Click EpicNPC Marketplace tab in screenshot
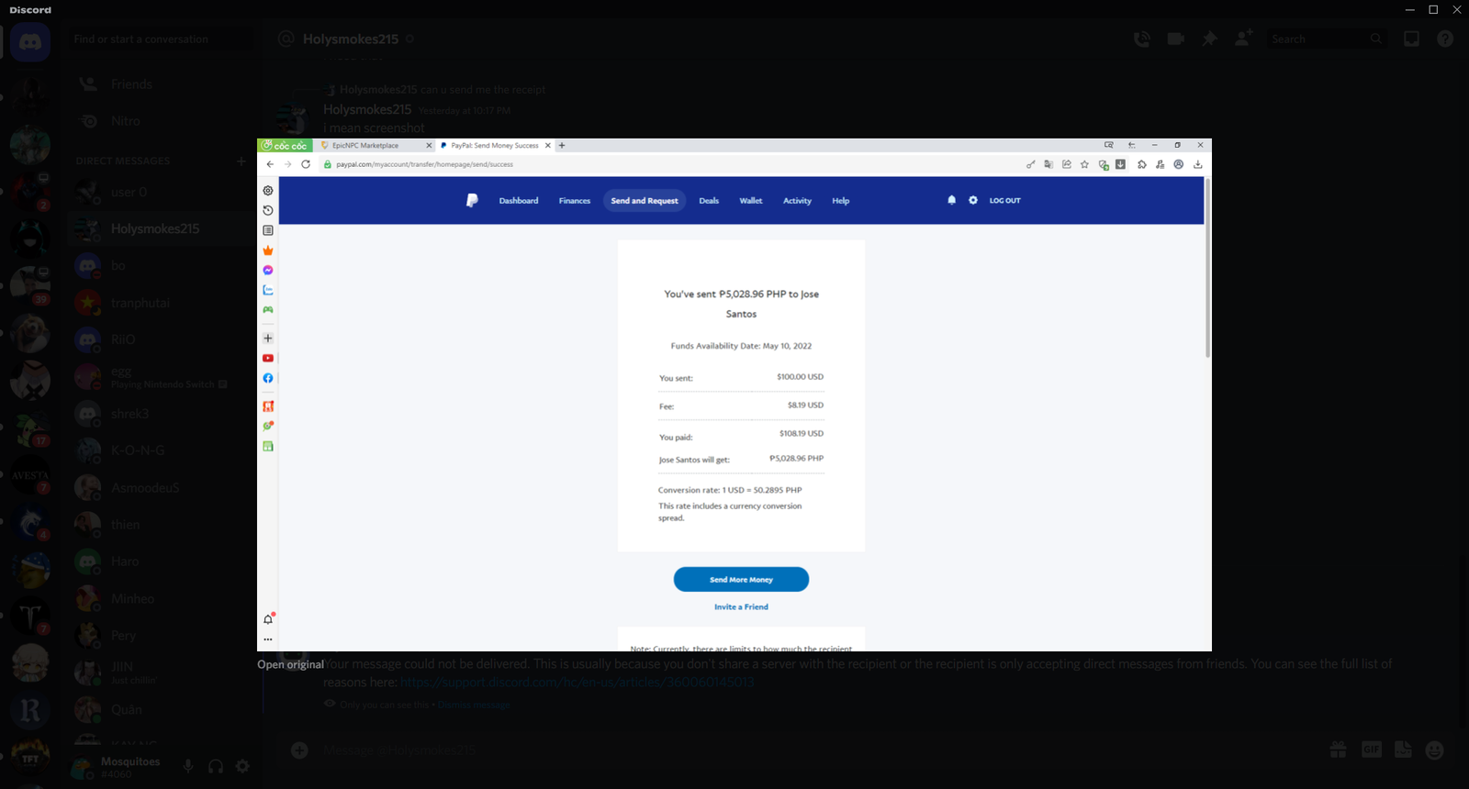 pyautogui.click(x=375, y=146)
